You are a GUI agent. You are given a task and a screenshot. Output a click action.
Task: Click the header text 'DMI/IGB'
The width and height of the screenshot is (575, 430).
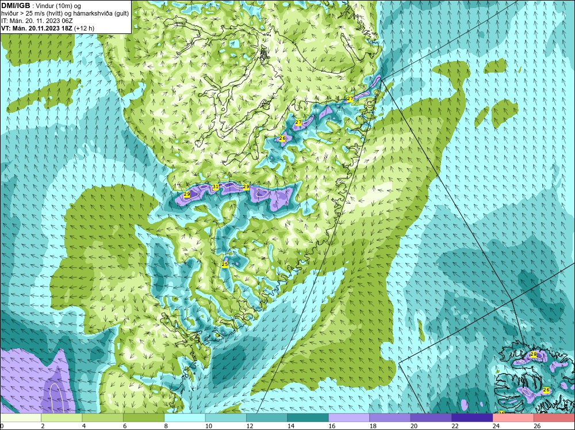[16, 6]
